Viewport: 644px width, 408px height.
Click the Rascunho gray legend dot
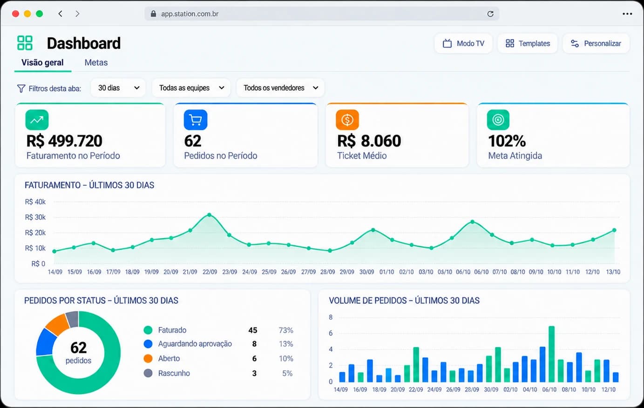click(x=148, y=373)
